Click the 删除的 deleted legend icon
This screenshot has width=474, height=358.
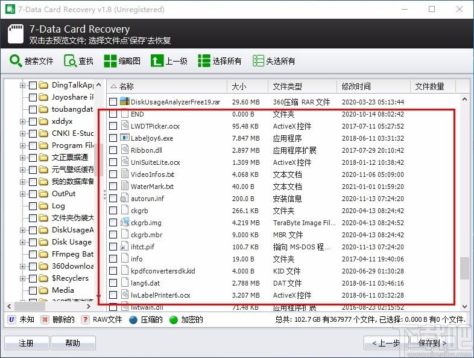pyautogui.click(x=45, y=319)
